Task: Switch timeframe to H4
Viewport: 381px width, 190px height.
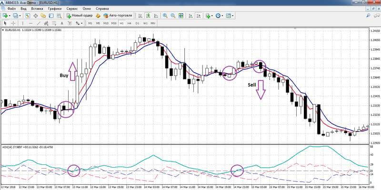Action: [129, 23]
